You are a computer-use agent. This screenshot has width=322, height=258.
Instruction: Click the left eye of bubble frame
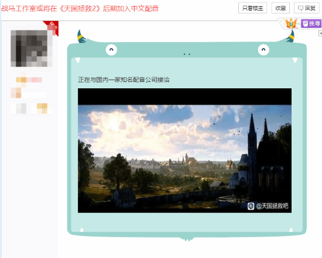coord(111,50)
